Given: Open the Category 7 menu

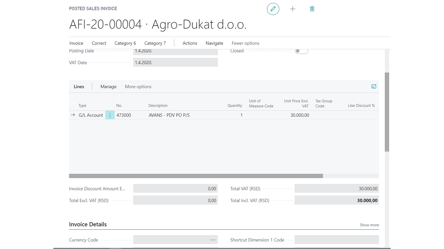Looking at the screenshot, I should click(x=155, y=43).
